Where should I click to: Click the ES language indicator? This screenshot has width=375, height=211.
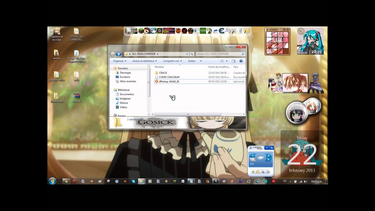285,181
